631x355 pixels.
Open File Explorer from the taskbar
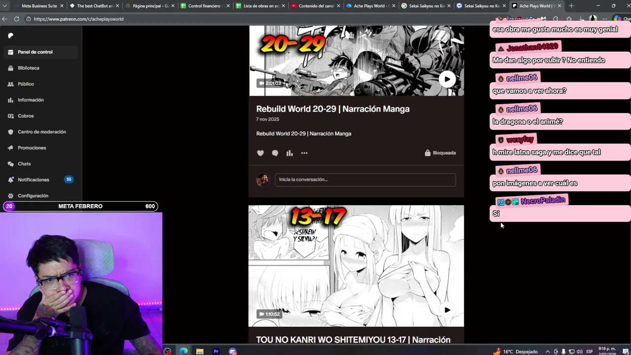coord(200,352)
